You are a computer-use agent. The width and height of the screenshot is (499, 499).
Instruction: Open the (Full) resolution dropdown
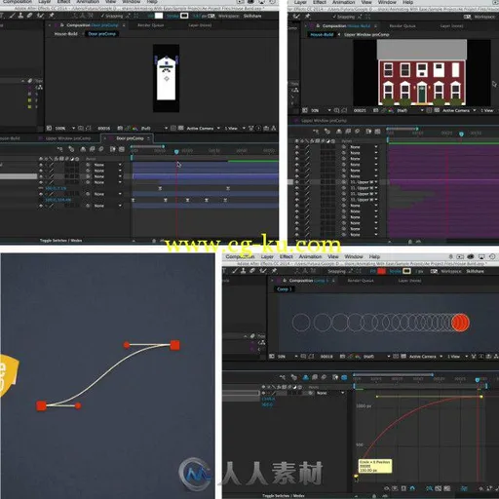(x=154, y=129)
